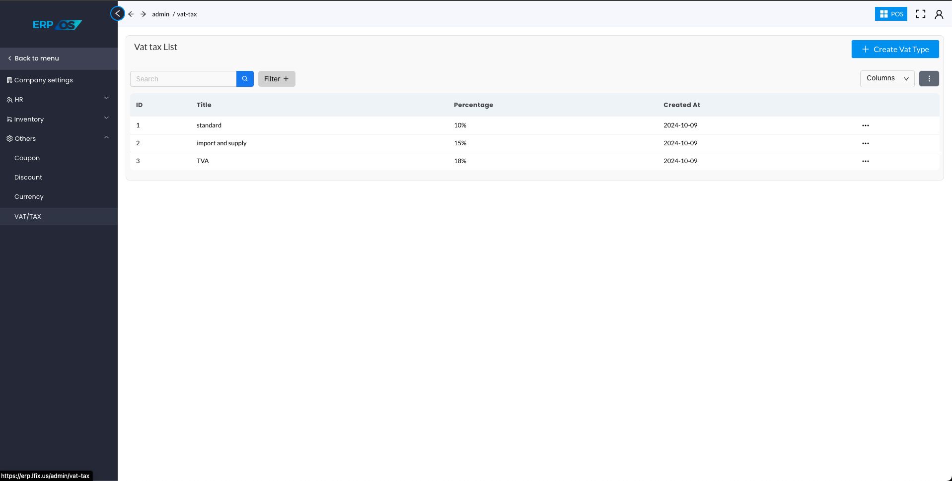The height and width of the screenshot is (481, 952).
Task: Collapse the sidebar with the circular arrow
Action: click(x=118, y=14)
